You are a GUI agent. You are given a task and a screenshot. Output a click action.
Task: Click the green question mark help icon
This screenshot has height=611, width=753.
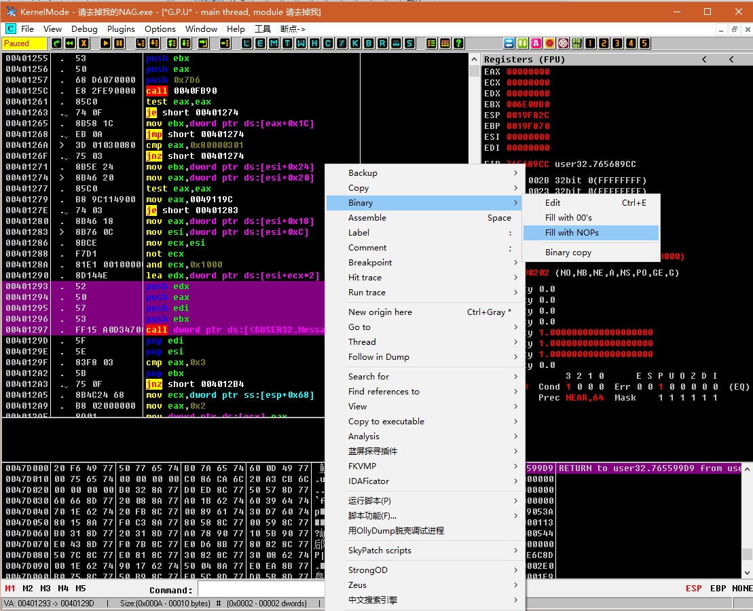tap(458, 43)
